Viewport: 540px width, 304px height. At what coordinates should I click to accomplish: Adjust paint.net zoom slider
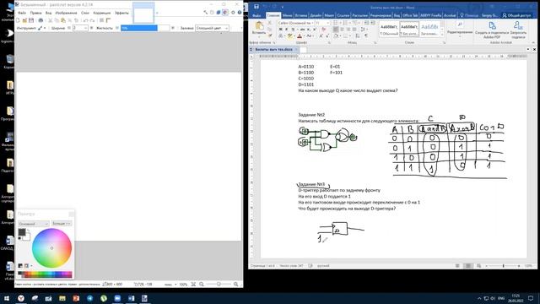click(219, 285)
